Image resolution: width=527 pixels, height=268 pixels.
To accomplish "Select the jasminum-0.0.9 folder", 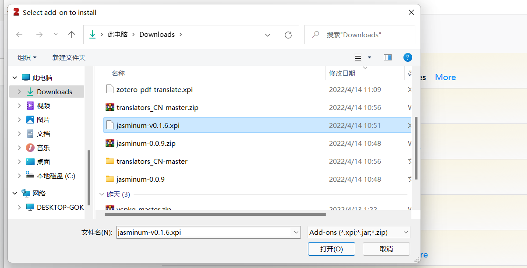I will point(141,179).
